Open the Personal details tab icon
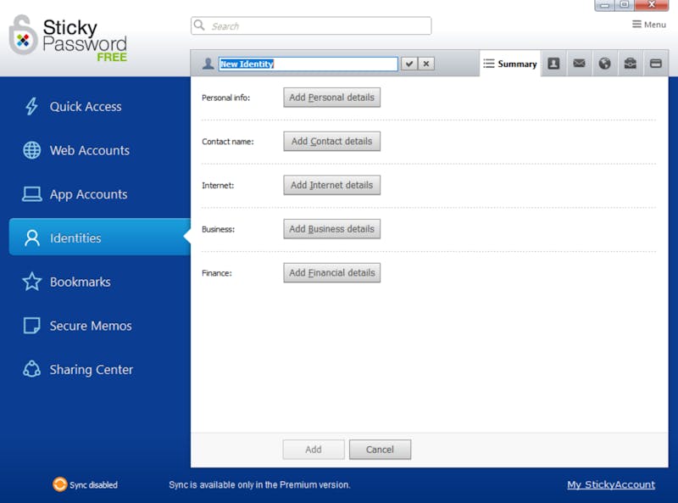Viewport: 678px width, 503px height. click(x=553, y=64)
